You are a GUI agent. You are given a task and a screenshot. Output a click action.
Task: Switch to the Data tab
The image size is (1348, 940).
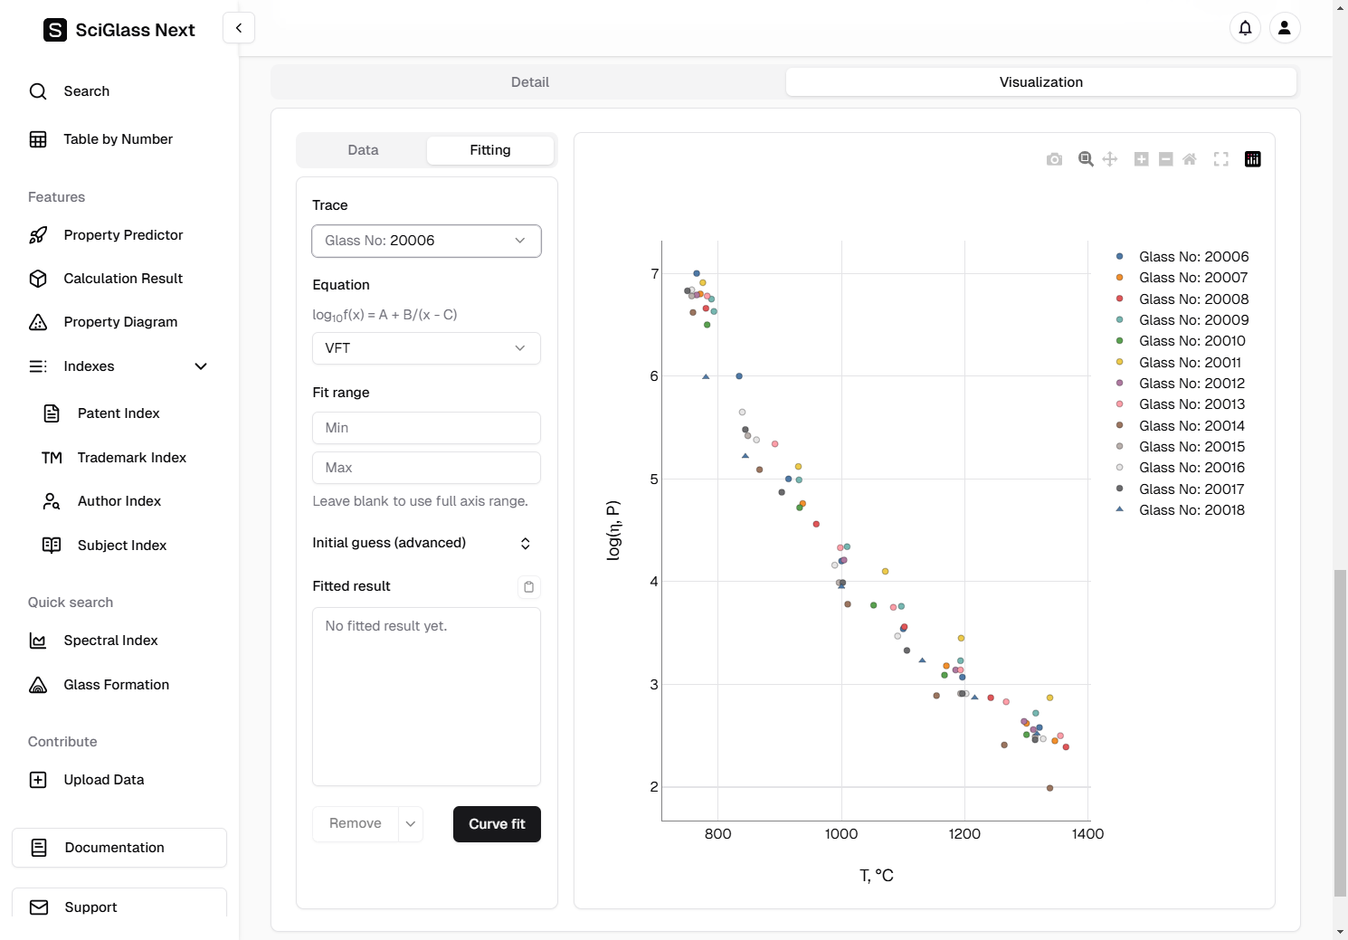[363, 150]
